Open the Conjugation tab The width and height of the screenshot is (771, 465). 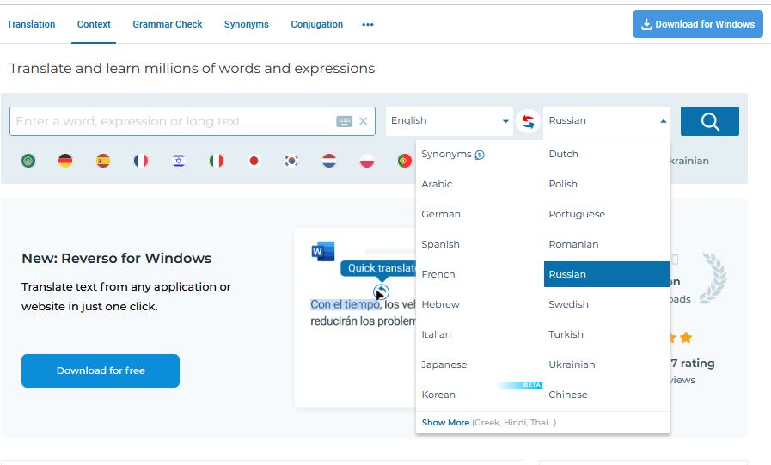pyautogui.click(x=316, y=24)
